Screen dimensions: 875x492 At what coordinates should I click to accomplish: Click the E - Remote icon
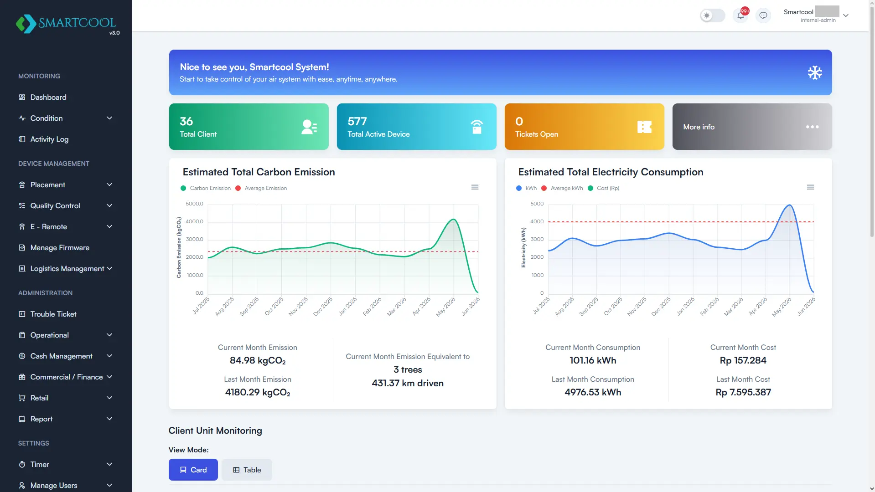[x=22, y=227]
